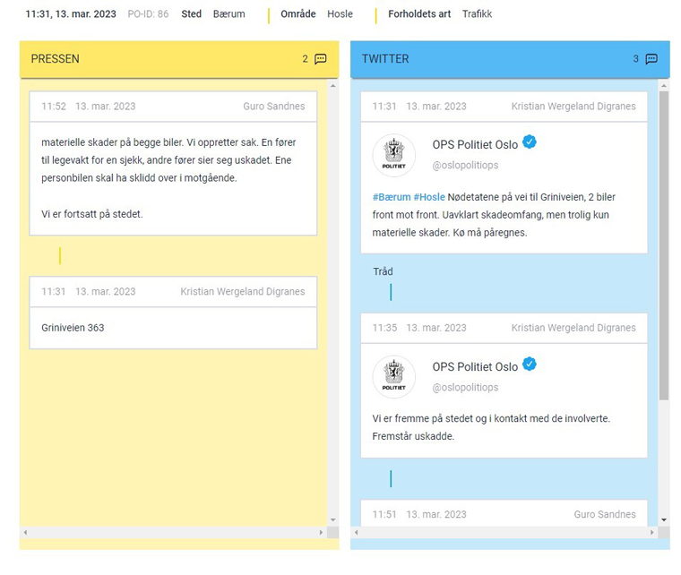Click 'Fremstår uskadde.' tweet text
The image size is (681, 575).
(413, 436)
